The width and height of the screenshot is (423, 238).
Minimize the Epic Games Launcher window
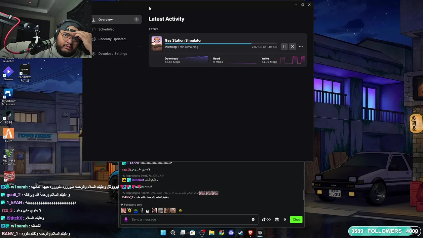[296, 5]
